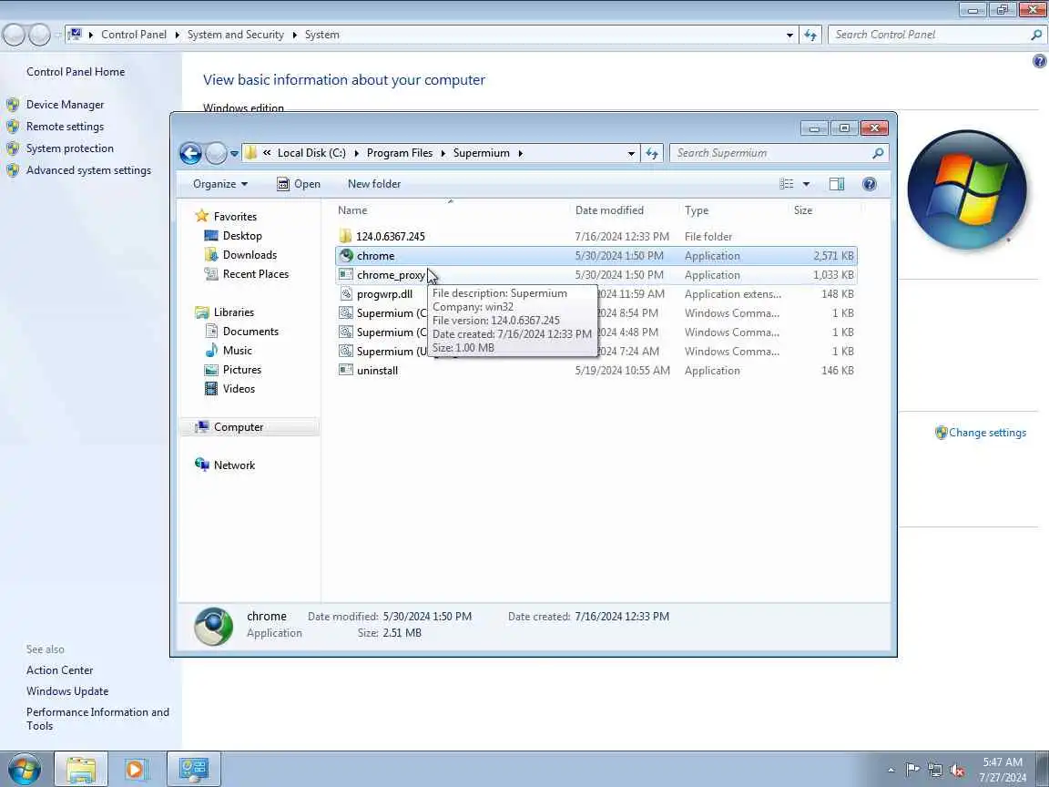Viewport: 1049px width, 787px height.
Task: Open Control Panel address dropdown arrow
Action: click(789, 35)
